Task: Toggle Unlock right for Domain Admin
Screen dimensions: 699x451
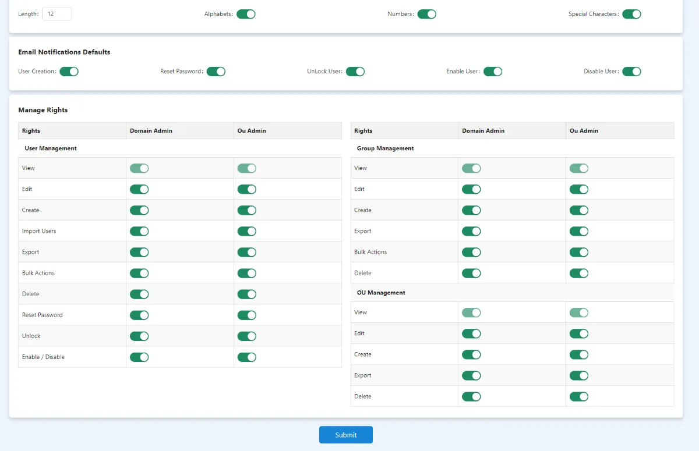Action: pos(139,336)
